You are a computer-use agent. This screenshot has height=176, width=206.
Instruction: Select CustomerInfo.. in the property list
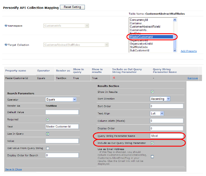point(139,30)
